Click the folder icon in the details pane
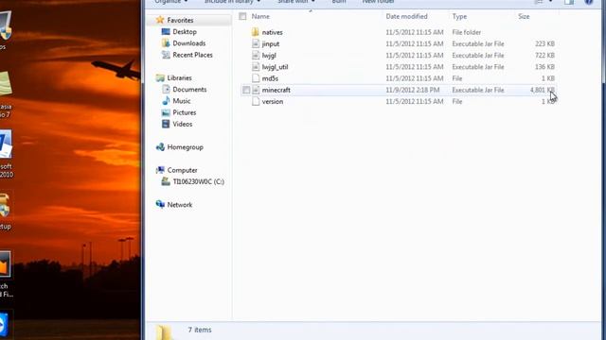This screenshot has width=606, height=340. (x=164, y=331)
